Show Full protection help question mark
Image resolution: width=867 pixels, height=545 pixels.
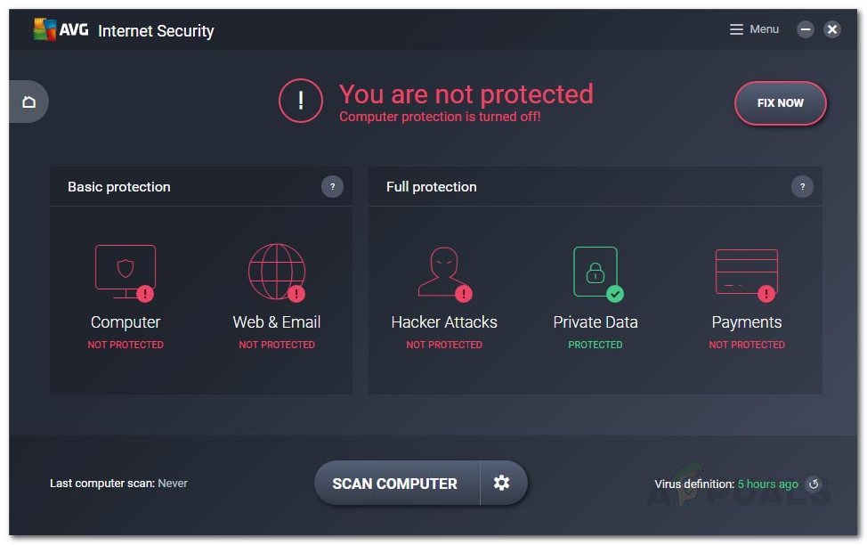point(802,187)
